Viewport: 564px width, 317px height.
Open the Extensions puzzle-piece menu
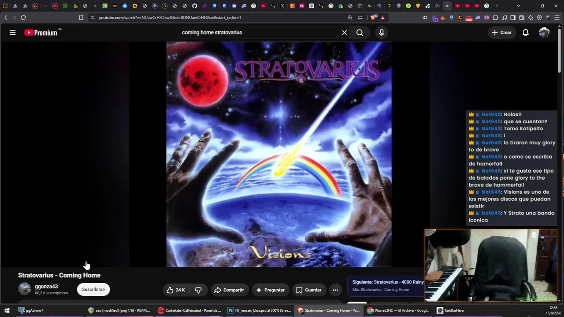[496, 18]
